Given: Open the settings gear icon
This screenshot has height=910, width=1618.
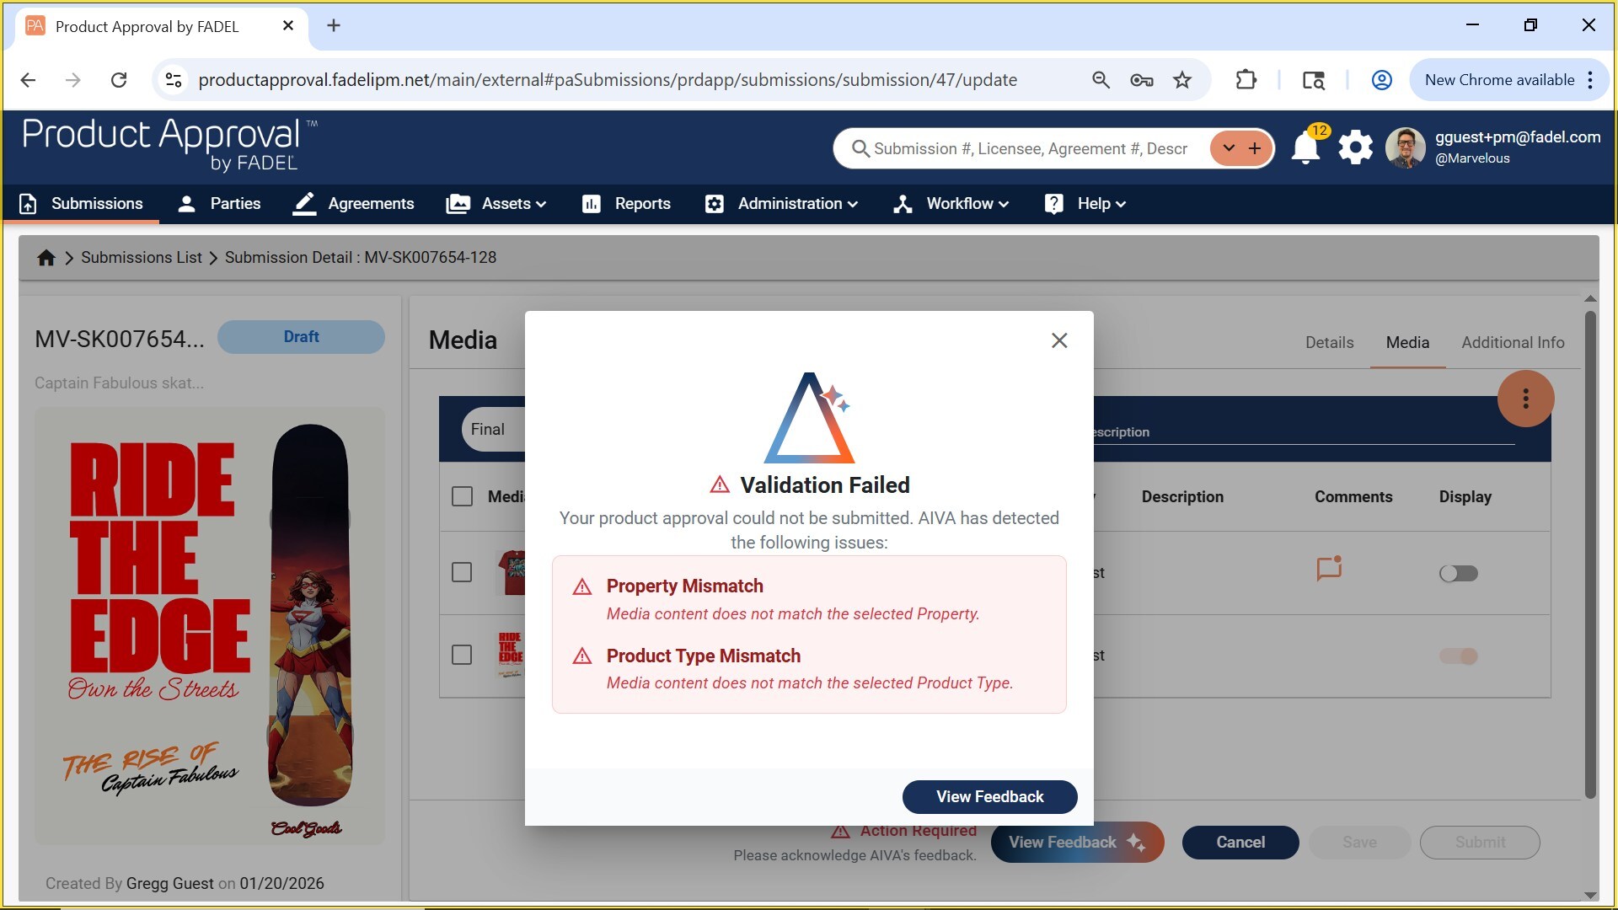Looking at the screenshot, I should 1354,147.
